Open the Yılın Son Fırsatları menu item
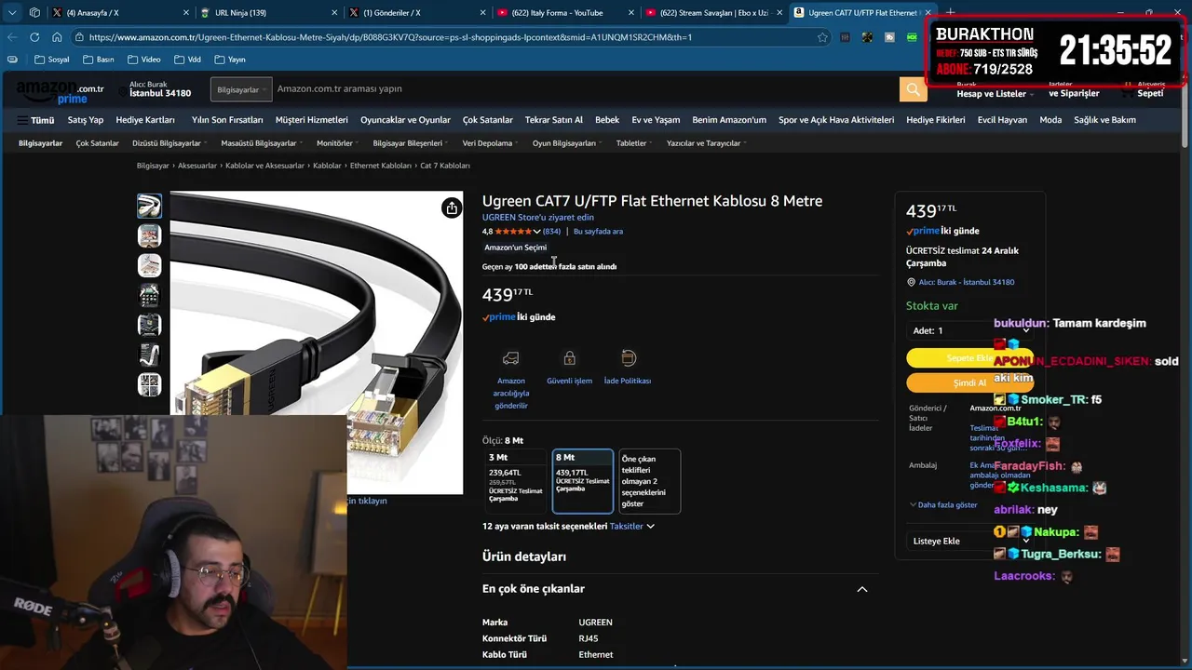This screenshot has width=1192, height=670. (x=227, y=120)
